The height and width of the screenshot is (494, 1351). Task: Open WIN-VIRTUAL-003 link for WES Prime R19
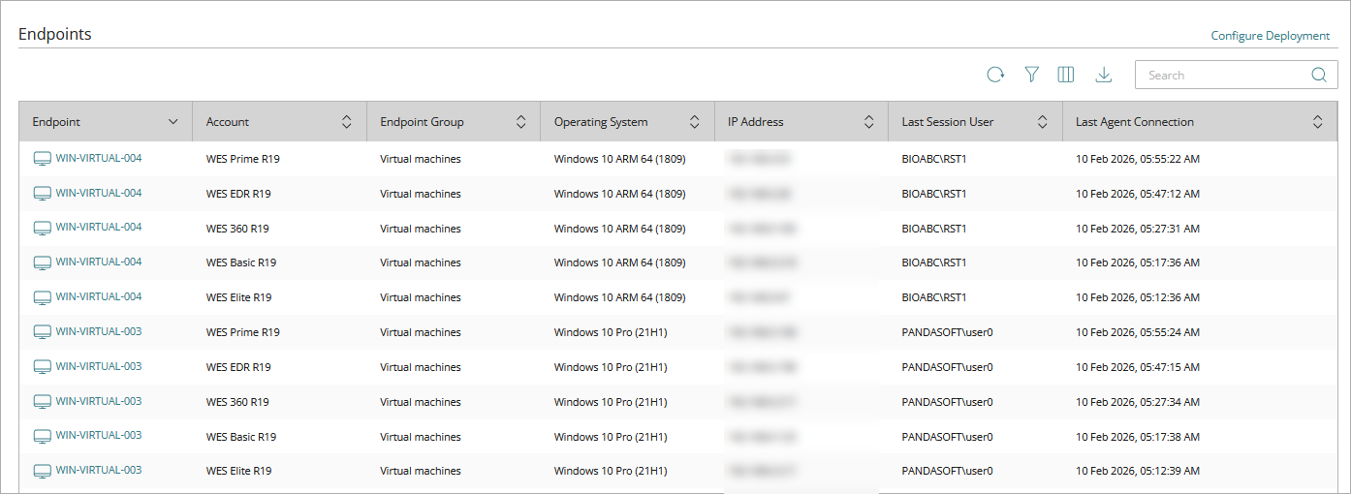(x=99, y=331)
